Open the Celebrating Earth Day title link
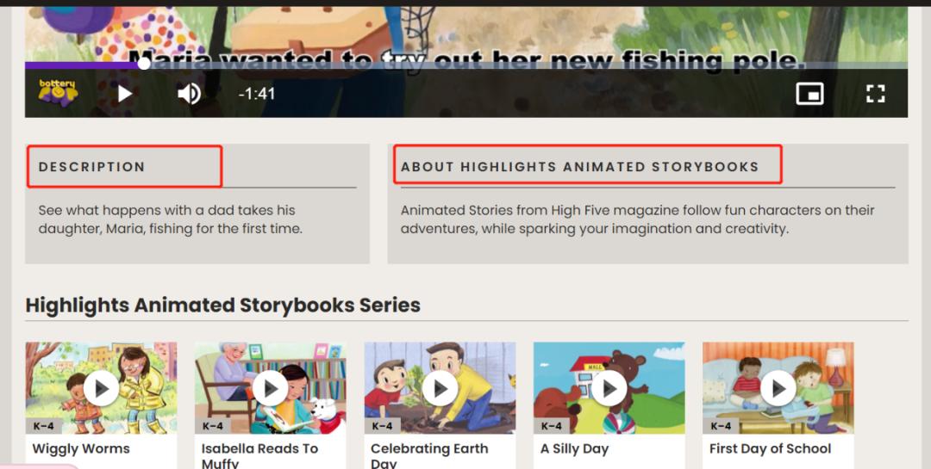 point(429,449)
